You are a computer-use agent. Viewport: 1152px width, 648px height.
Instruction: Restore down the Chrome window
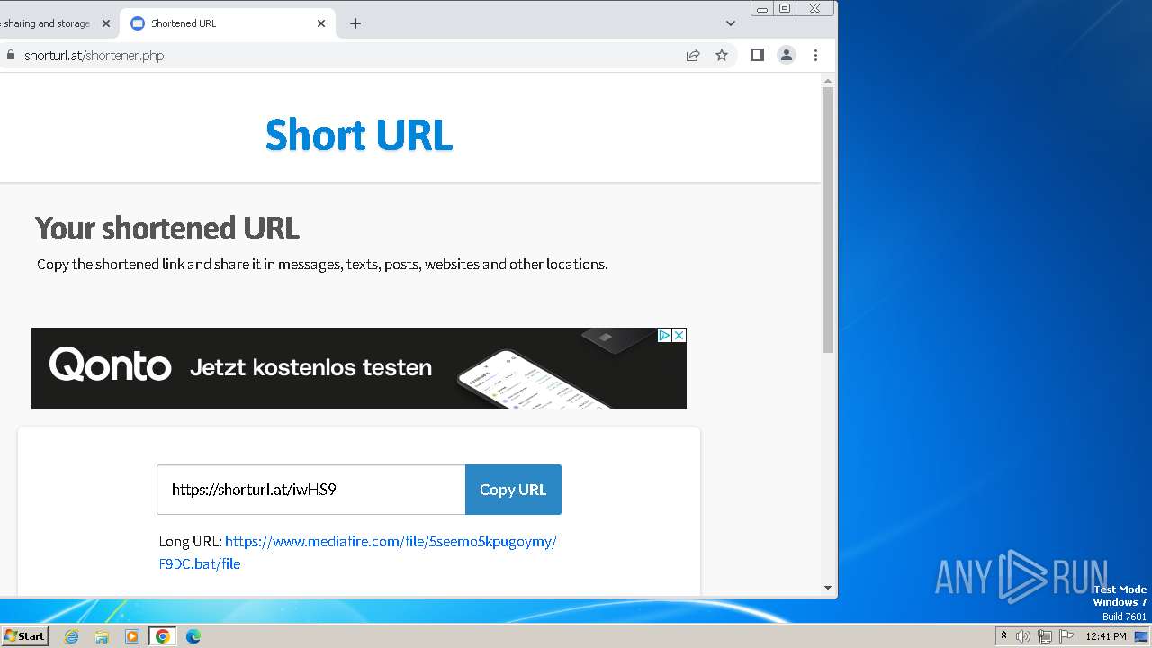785,8
